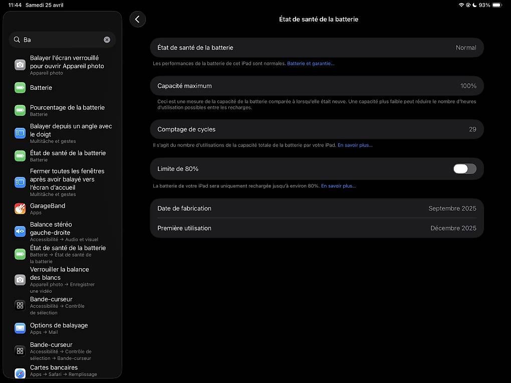Click the Première utilisation row
Image resolution: width=511 pixels, height=383 pixels.
click(317, 228)
